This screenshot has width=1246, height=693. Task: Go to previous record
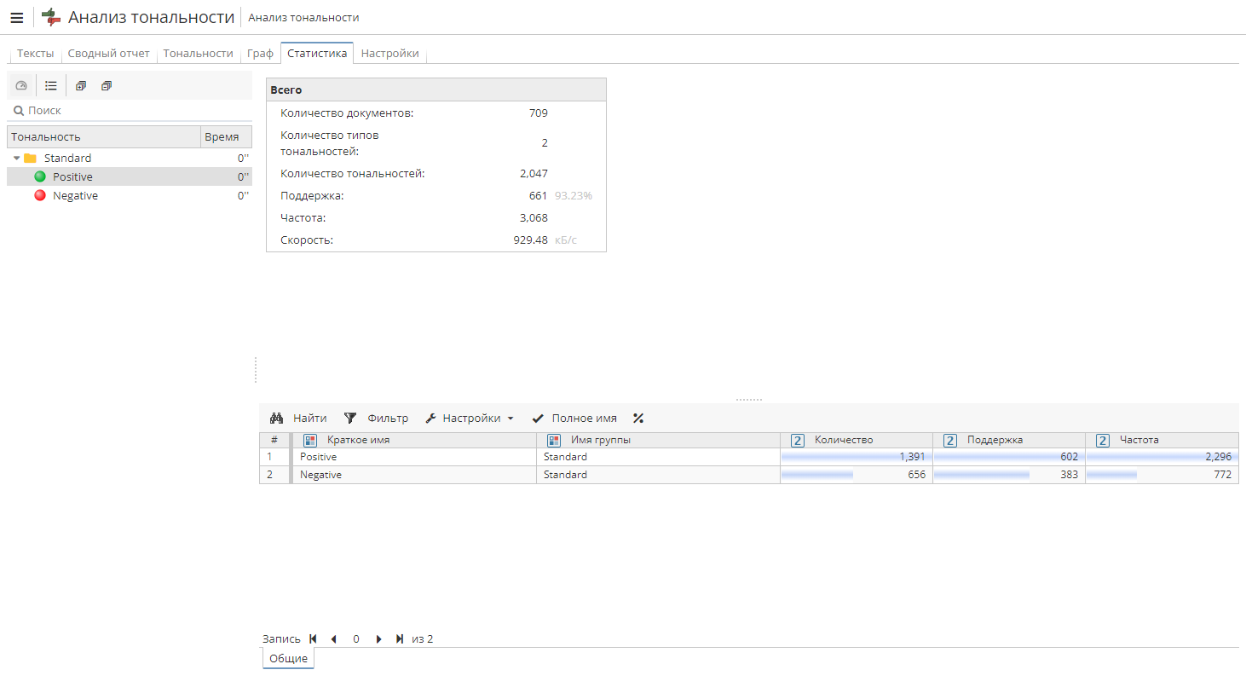333,639
